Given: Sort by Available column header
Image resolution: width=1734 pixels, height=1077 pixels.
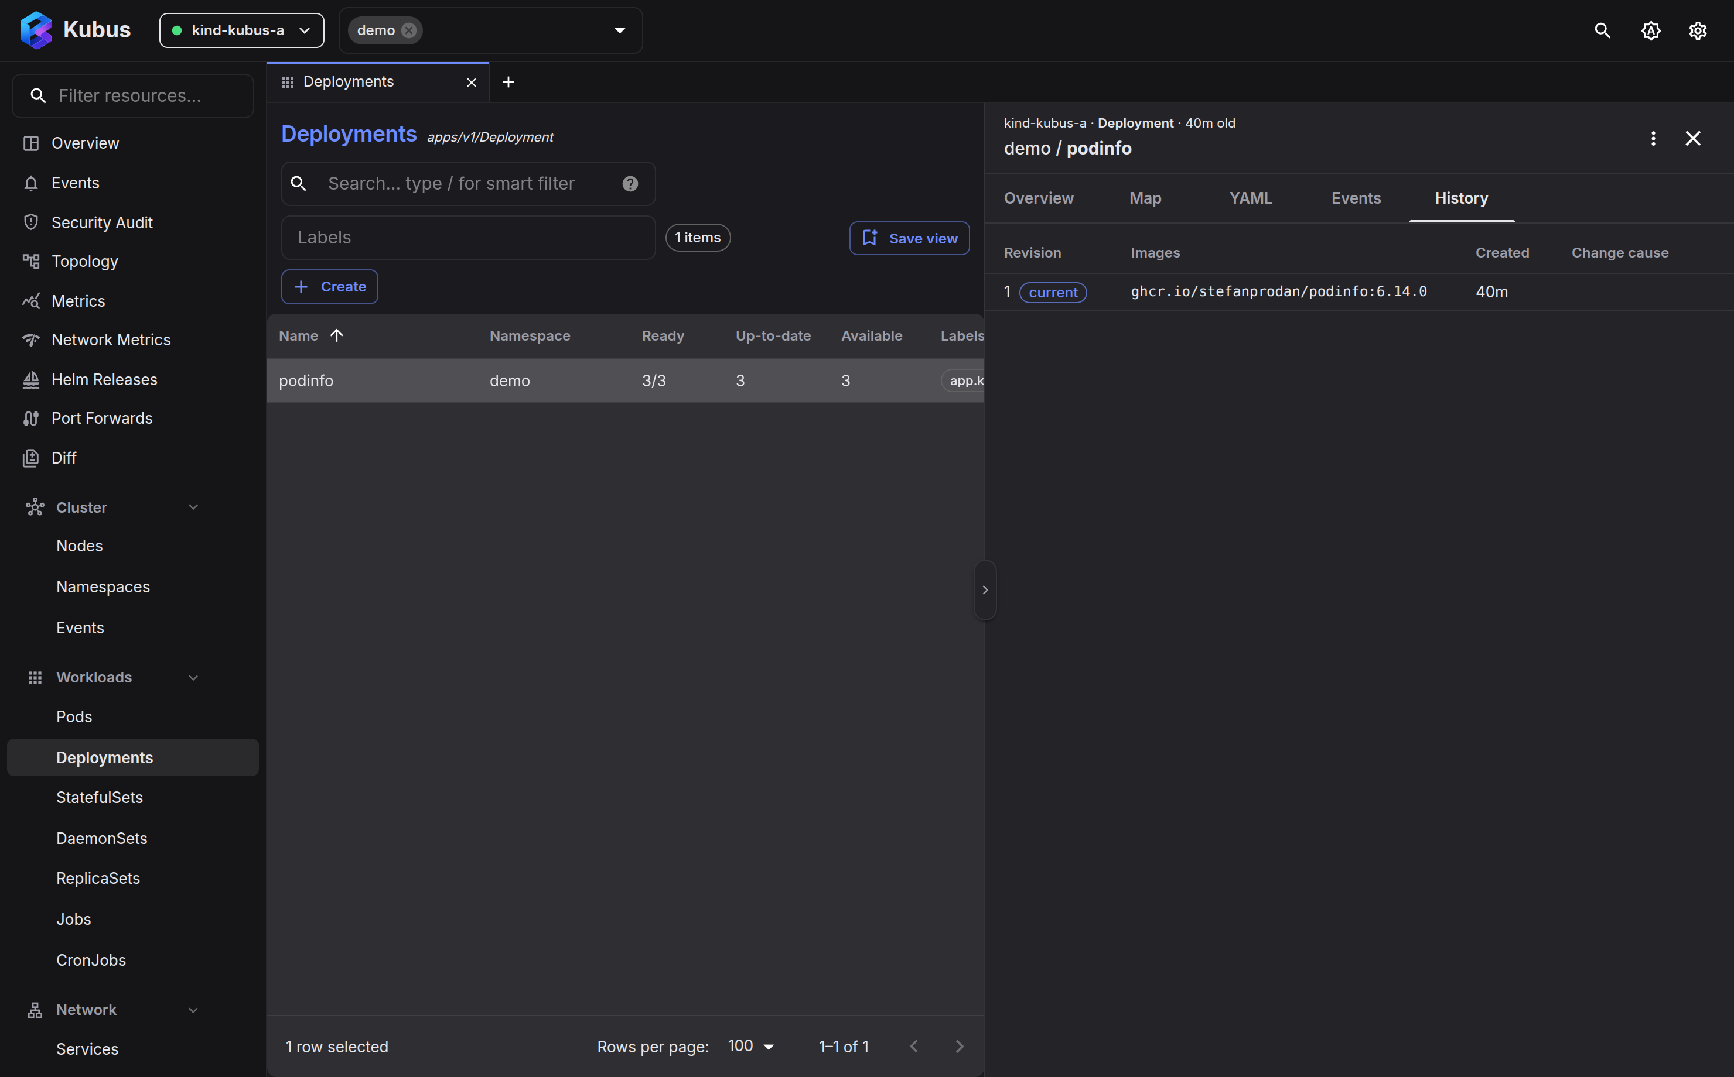Looking at the screenshot, I should click(872, 335).
